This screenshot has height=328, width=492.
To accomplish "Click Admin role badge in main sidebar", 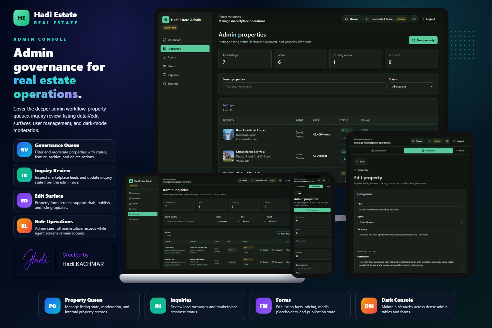I will tap(170, 28).
